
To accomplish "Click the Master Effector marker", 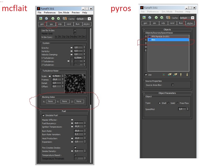I will [72, 120].
